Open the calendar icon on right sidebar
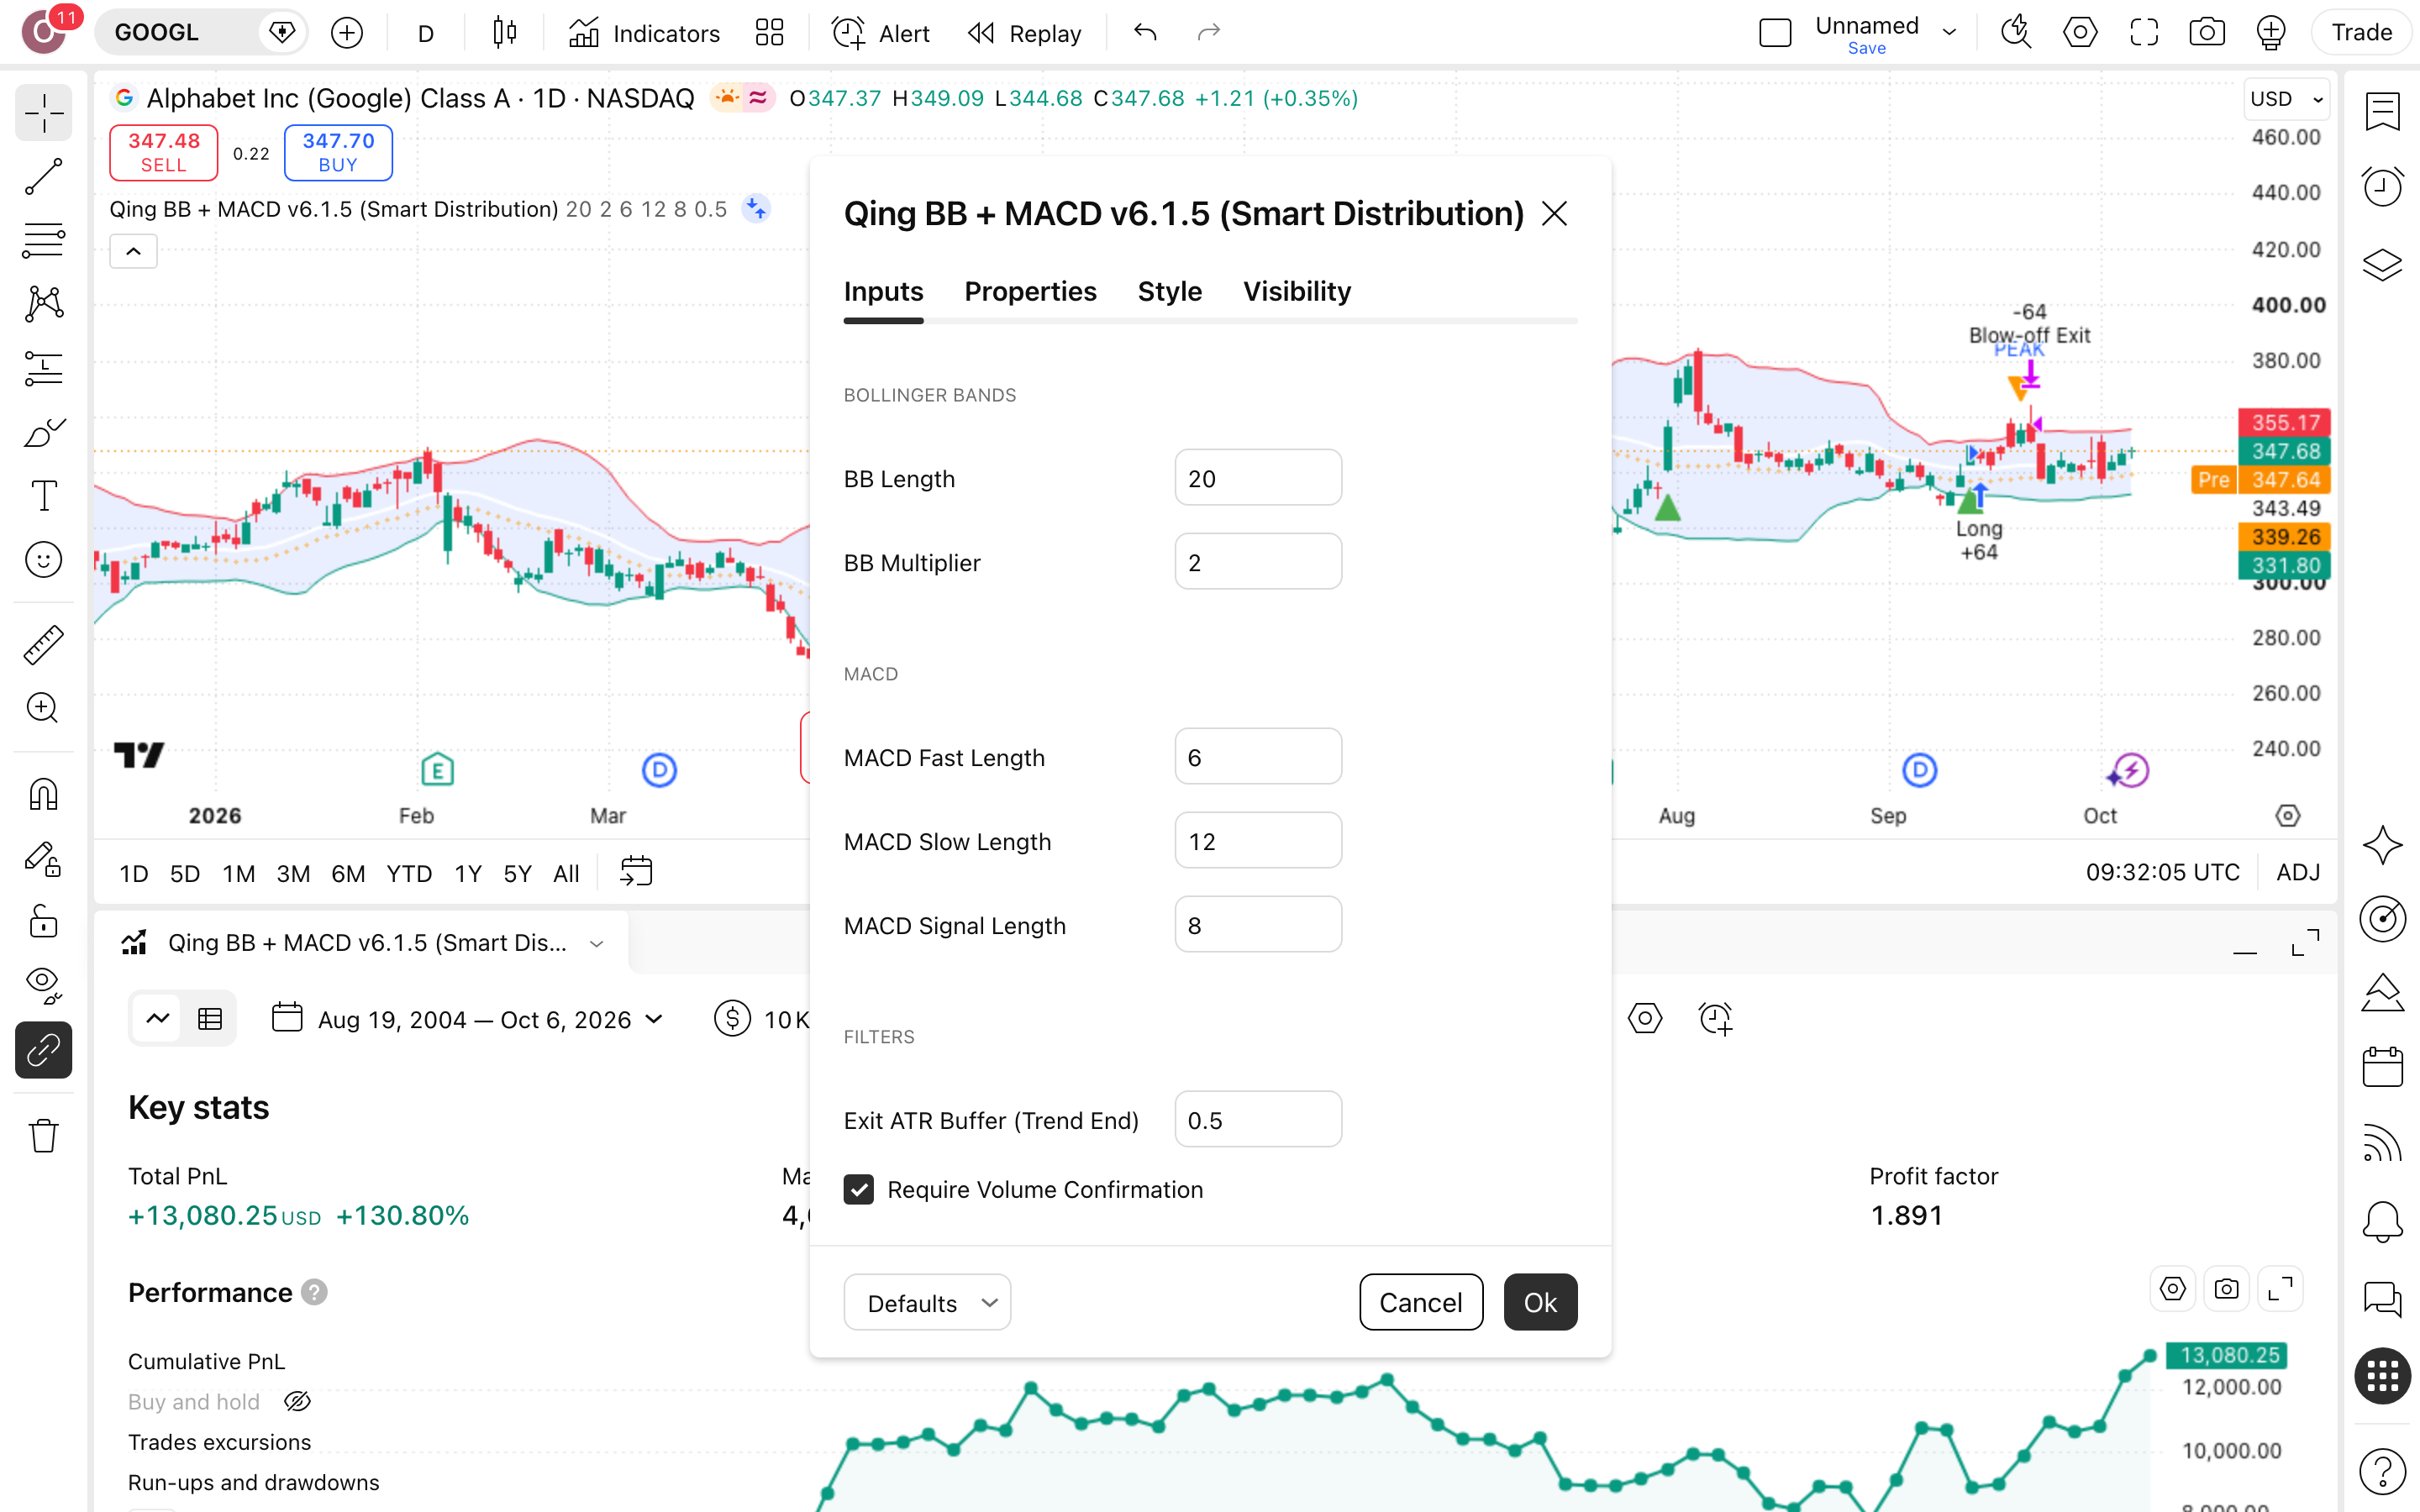The width and height of the screenshot is (2420, 1512). point(2382,1067)
